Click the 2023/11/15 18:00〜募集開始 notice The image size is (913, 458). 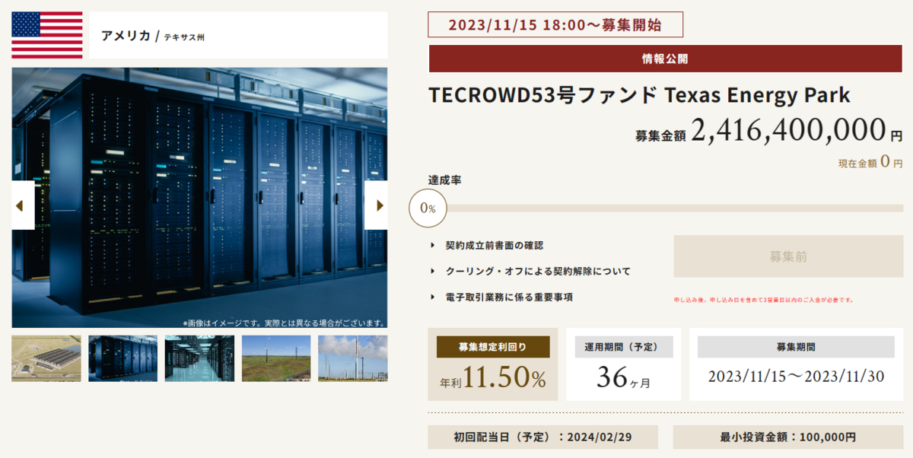pos(555,24)
